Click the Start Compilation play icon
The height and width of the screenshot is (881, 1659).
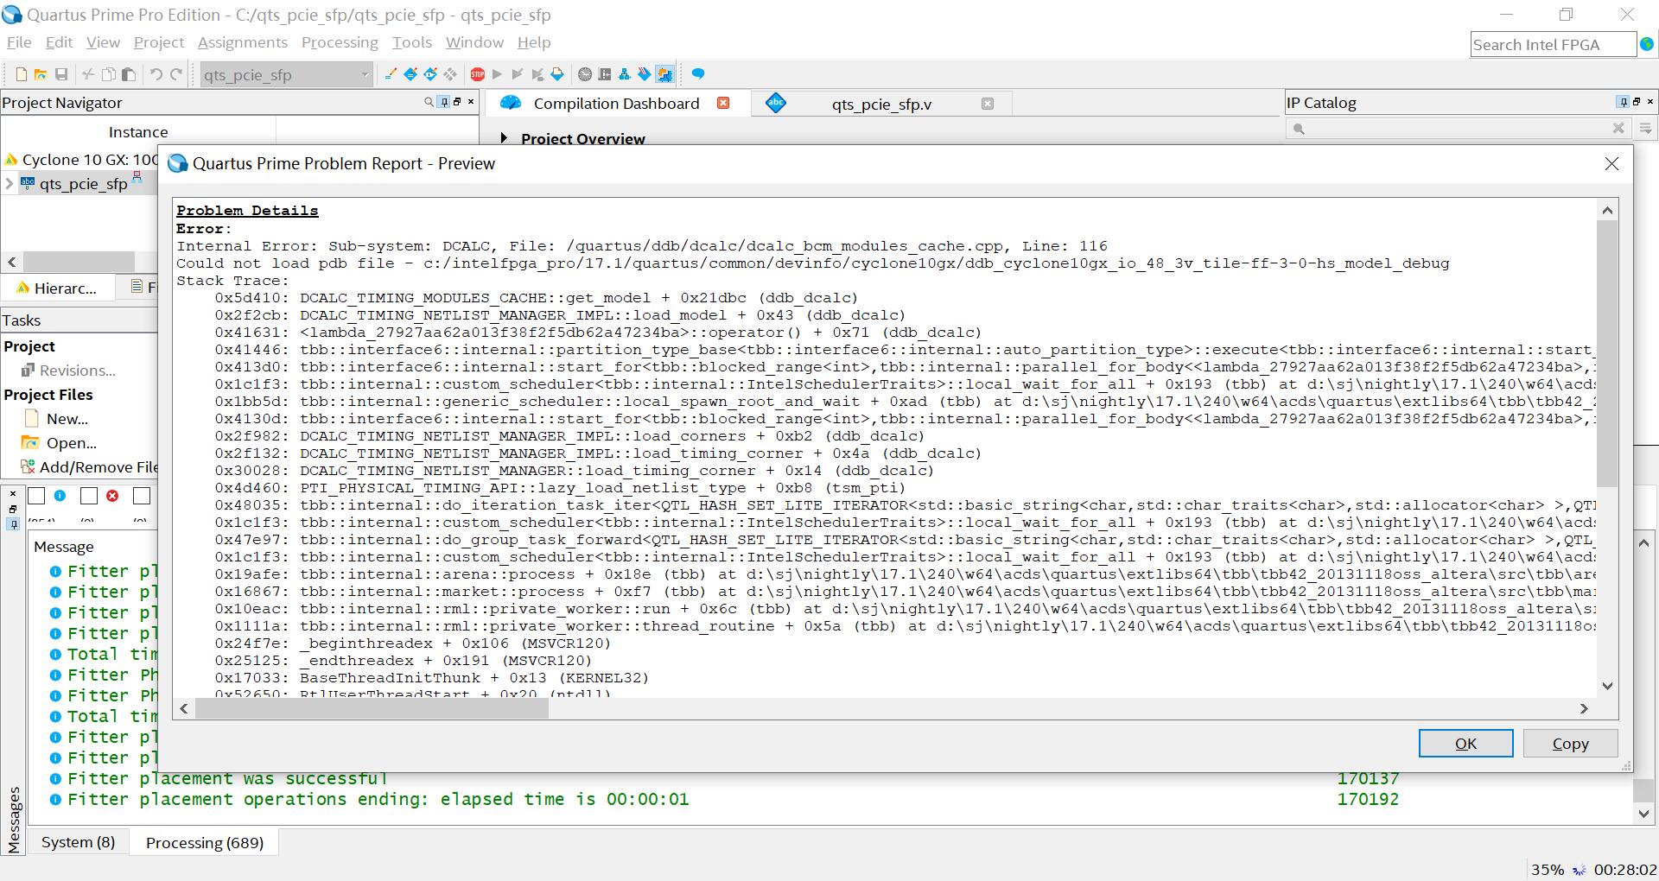pos(497,74)
